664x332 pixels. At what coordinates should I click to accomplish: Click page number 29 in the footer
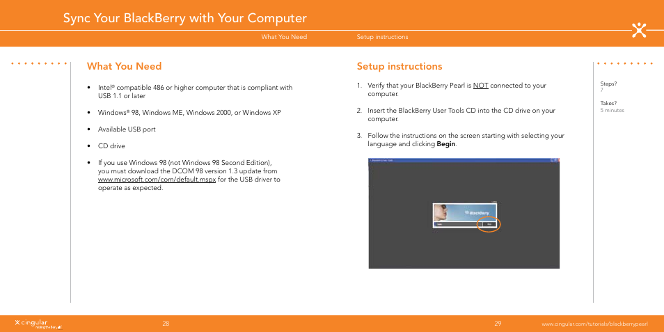tap(498, 324)
